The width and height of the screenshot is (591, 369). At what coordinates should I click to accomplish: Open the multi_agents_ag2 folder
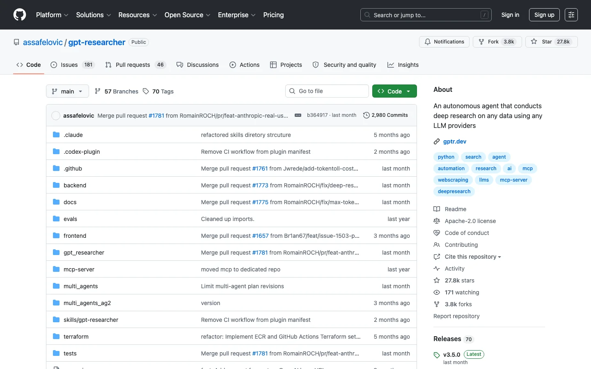pos(87,303)
